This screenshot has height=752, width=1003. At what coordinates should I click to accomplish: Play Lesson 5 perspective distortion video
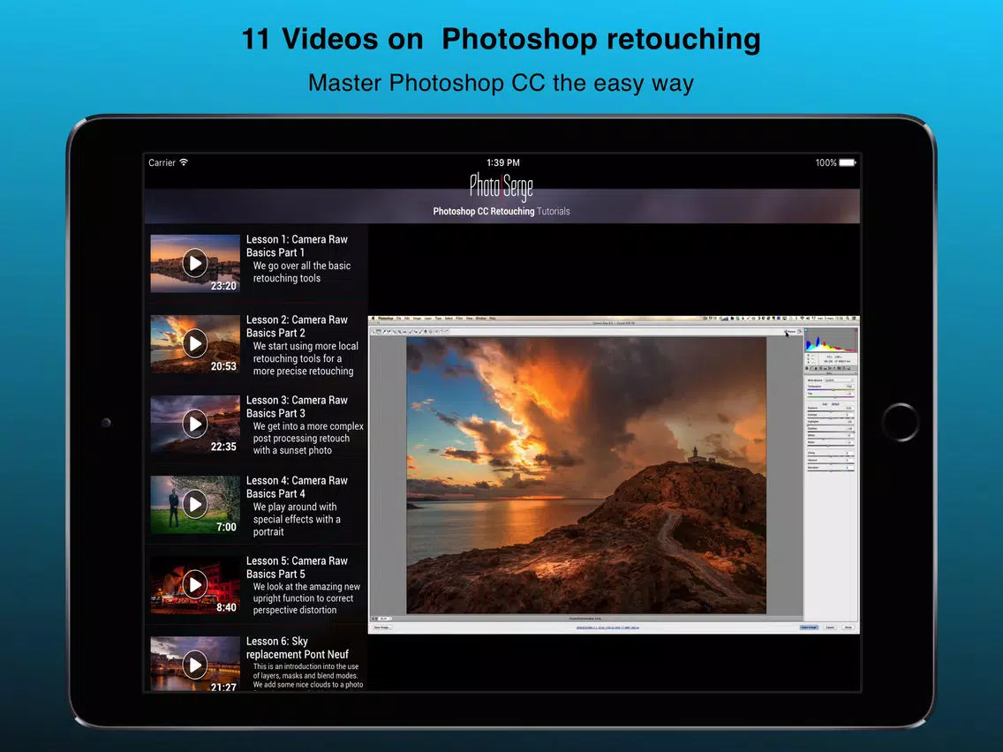click(x=195, y=584)
